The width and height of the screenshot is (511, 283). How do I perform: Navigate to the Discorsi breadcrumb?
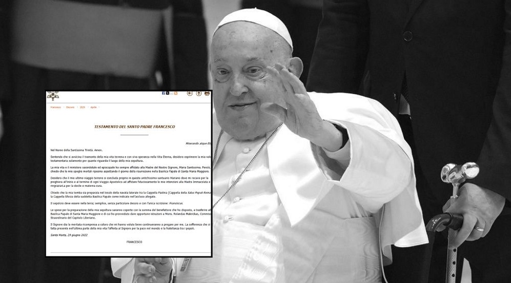click(x=70, y=107)
